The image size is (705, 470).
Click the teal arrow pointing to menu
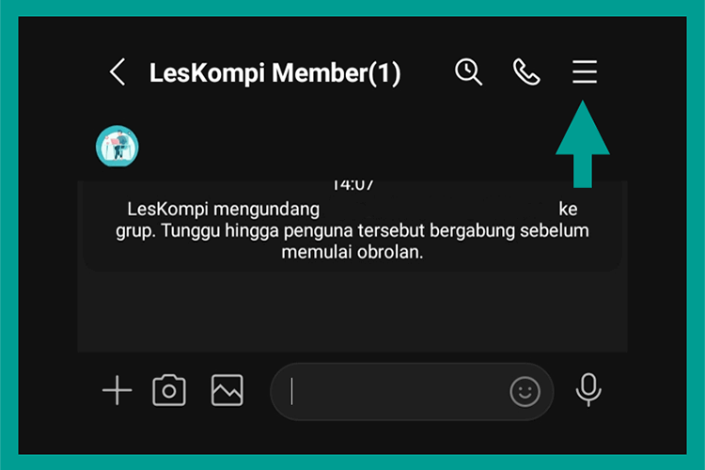[583, 144]
